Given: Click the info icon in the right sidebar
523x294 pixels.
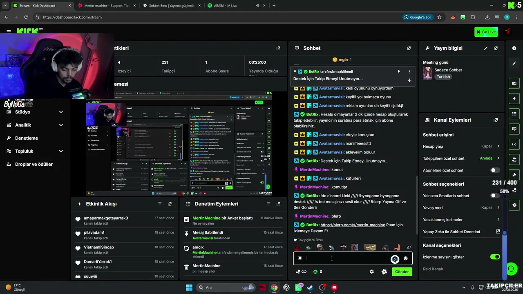Looking at the screenshot, I should point(514,48).
